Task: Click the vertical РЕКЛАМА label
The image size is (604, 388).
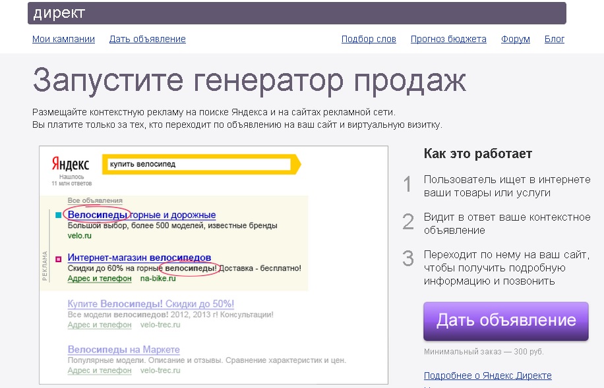Action: [x=45, y=265]
